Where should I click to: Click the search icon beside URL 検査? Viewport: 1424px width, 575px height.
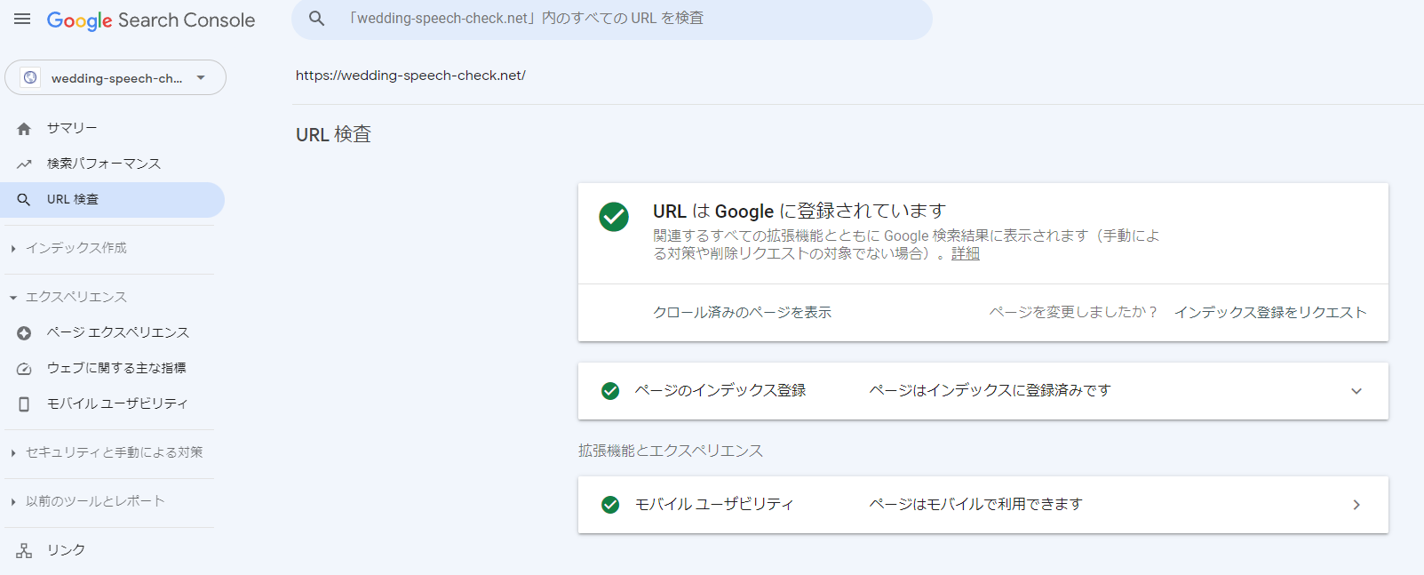click(x=24, y=200)
